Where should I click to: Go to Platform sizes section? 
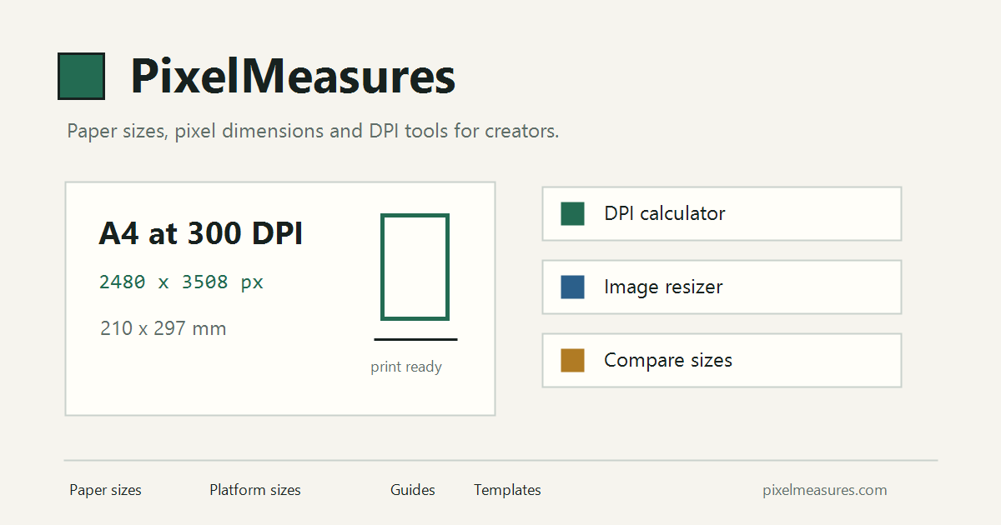(255, 490)
